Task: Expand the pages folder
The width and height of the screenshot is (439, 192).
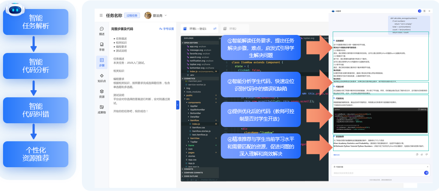Action: click(191, 153)
